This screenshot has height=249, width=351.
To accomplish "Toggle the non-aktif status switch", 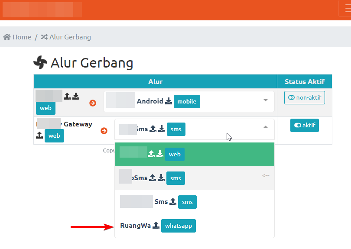I will 305,97.
